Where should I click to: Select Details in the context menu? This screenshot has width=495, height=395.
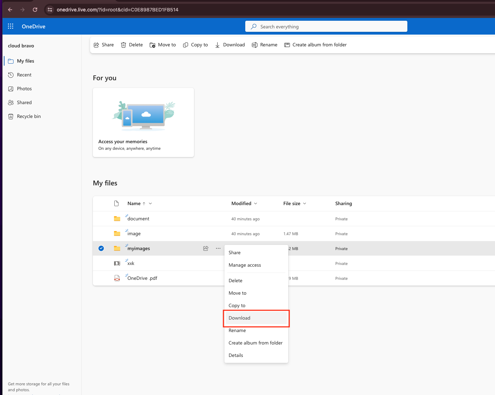point(256,355)
